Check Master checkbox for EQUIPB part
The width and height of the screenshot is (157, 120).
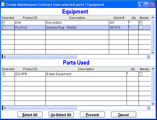pyautogui.click(x=141, y=74)
